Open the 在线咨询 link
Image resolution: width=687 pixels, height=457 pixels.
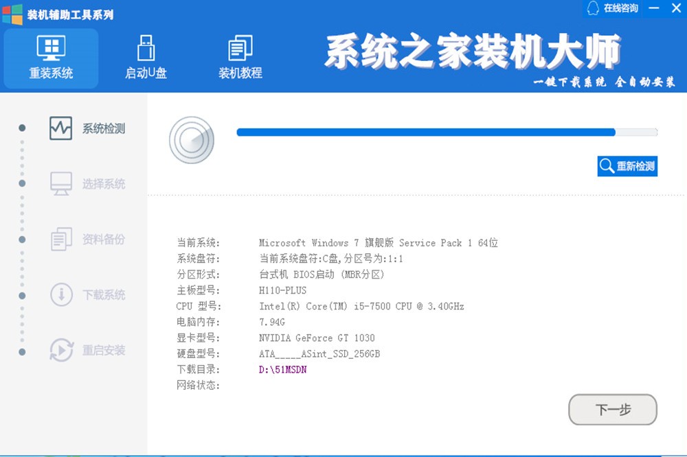[x=620, y=8]
